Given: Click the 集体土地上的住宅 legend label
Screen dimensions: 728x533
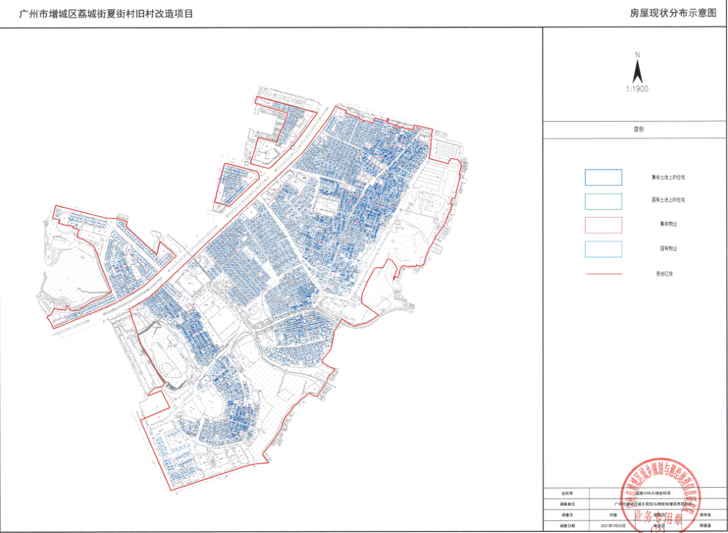Looking at the screenshot, I should 668,177.
